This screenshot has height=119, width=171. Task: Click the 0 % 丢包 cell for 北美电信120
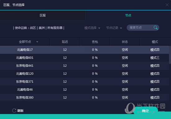(x=95, y=73)
